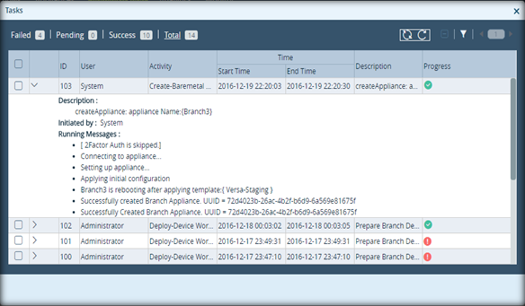Check the box for task 102
This screenshot has height=306, width=525.
click(18, 224)
